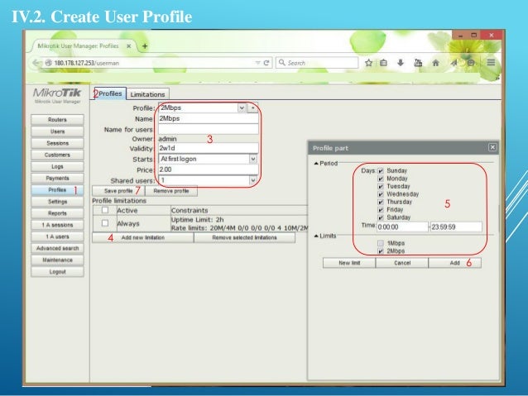
Task: Click the small up-arrow button beside Profile
Action: coord(253,108)
